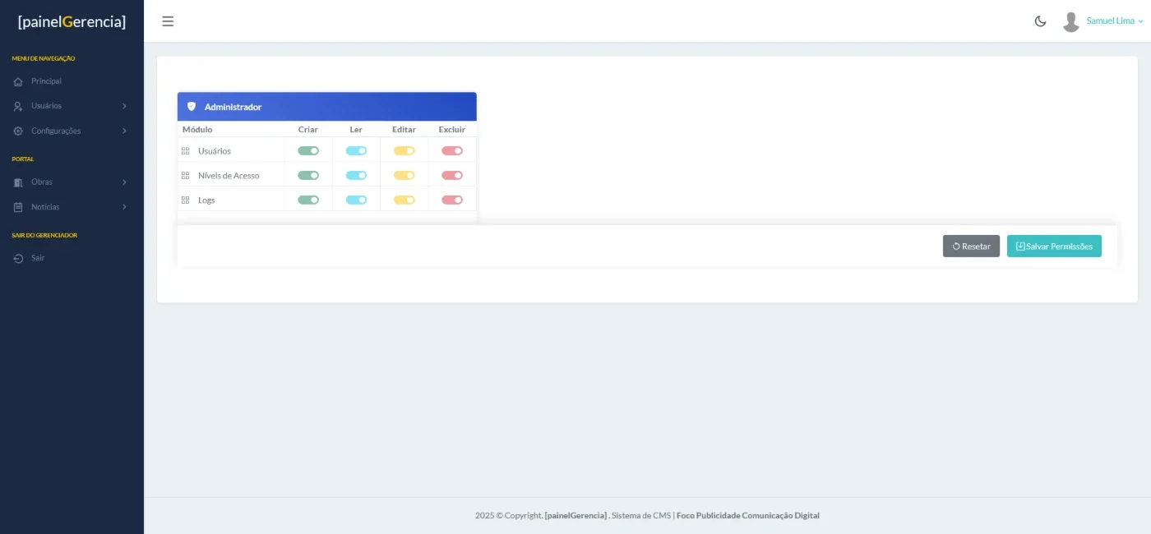Click Níveis de Acesso row label
1151x534 pixels.
point(229,176)
